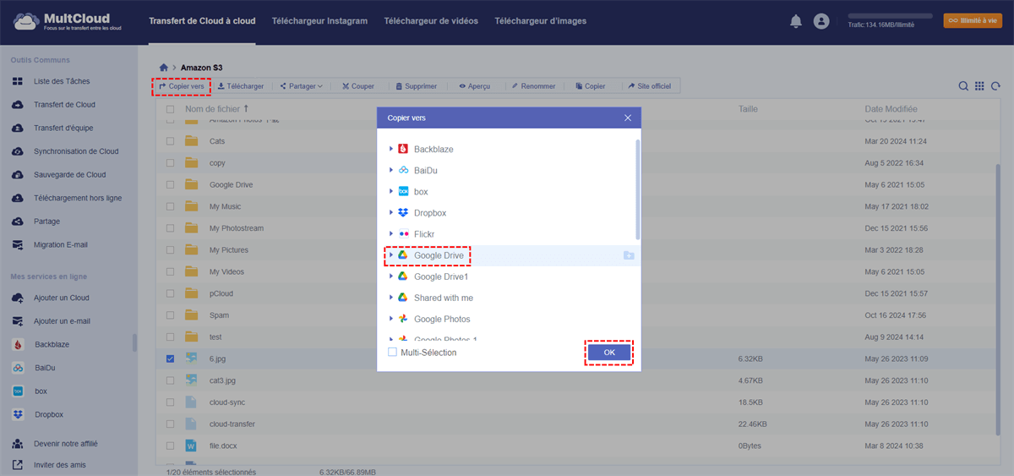
Task: Open the Partager dropdown in toolbar
Action: [302, 86]
